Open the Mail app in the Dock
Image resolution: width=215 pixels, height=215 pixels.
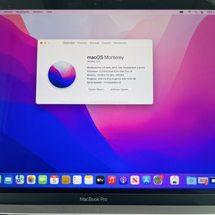click(8, 180)
